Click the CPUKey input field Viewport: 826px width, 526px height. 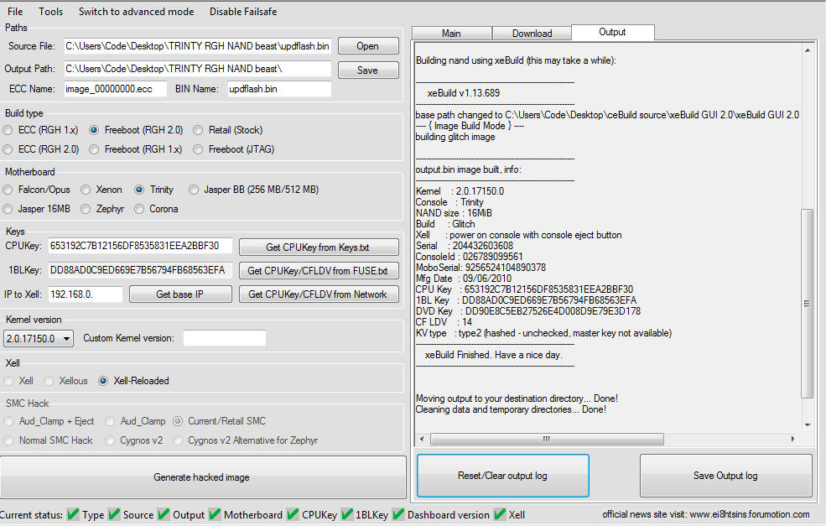pos(140,246)
